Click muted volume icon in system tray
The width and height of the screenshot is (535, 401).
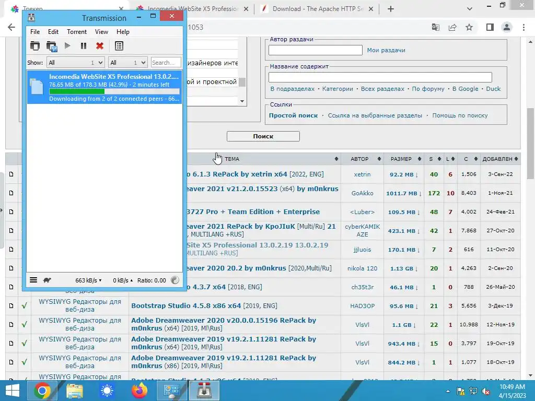click(485, 391)
